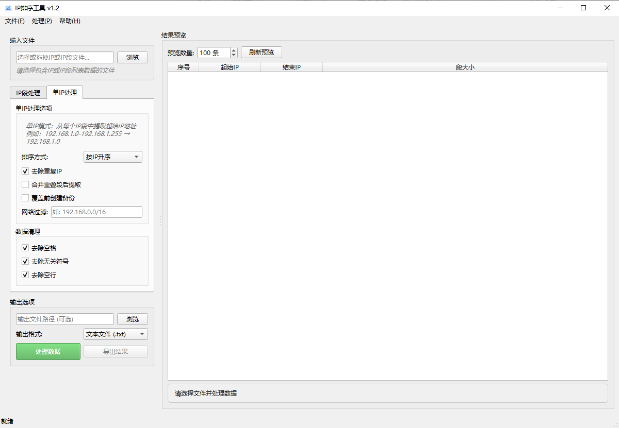Open the 排序方式 dropdown
The image size is (619, 428).
(x=112, y=157)
